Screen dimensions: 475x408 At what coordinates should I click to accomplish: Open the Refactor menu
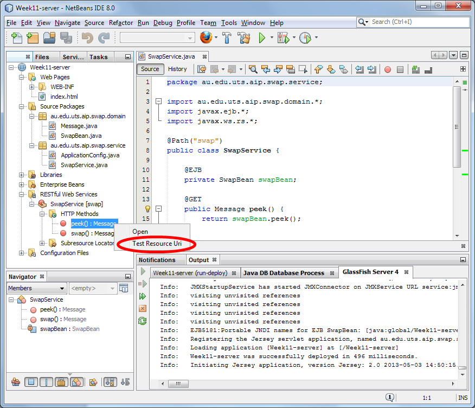pos(121,23)
